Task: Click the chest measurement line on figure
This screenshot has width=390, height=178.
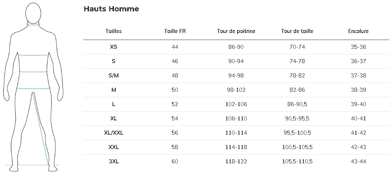Action: (33, 55)
